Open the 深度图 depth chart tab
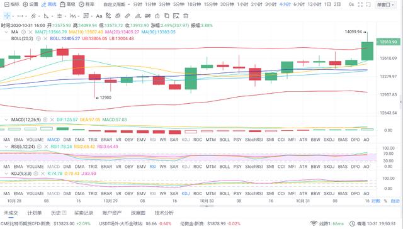403x229 pixels. pyautogui.click(x=138, y=213)
